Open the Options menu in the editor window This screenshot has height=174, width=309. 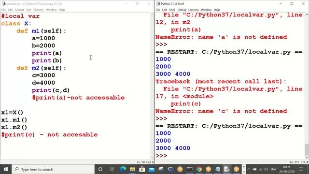pos(39,10)
